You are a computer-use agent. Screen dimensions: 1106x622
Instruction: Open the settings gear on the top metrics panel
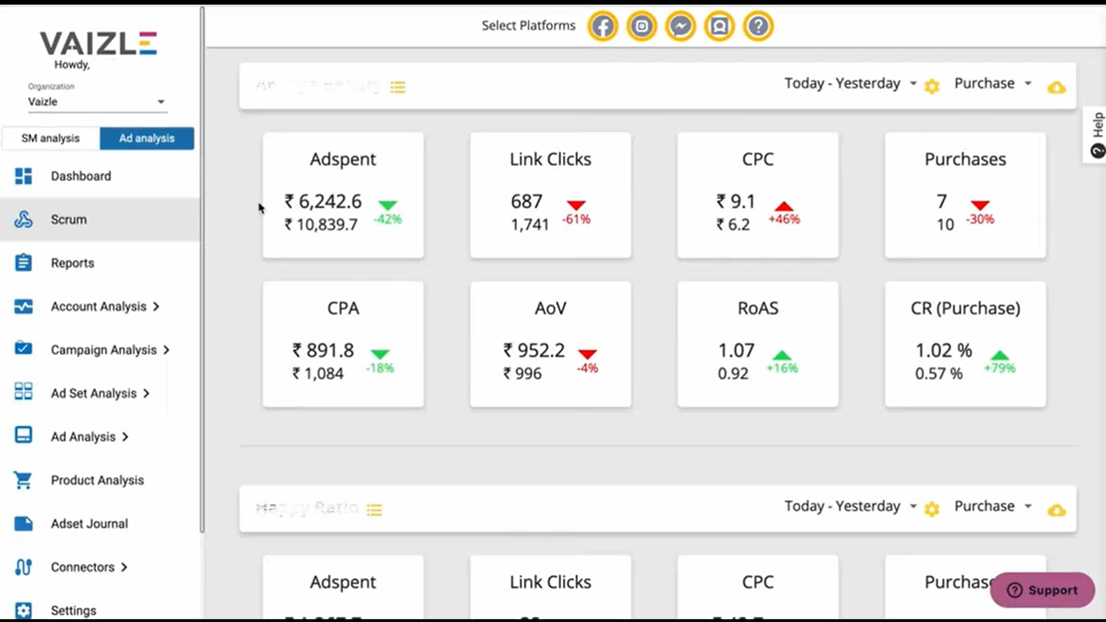(932, 86)
